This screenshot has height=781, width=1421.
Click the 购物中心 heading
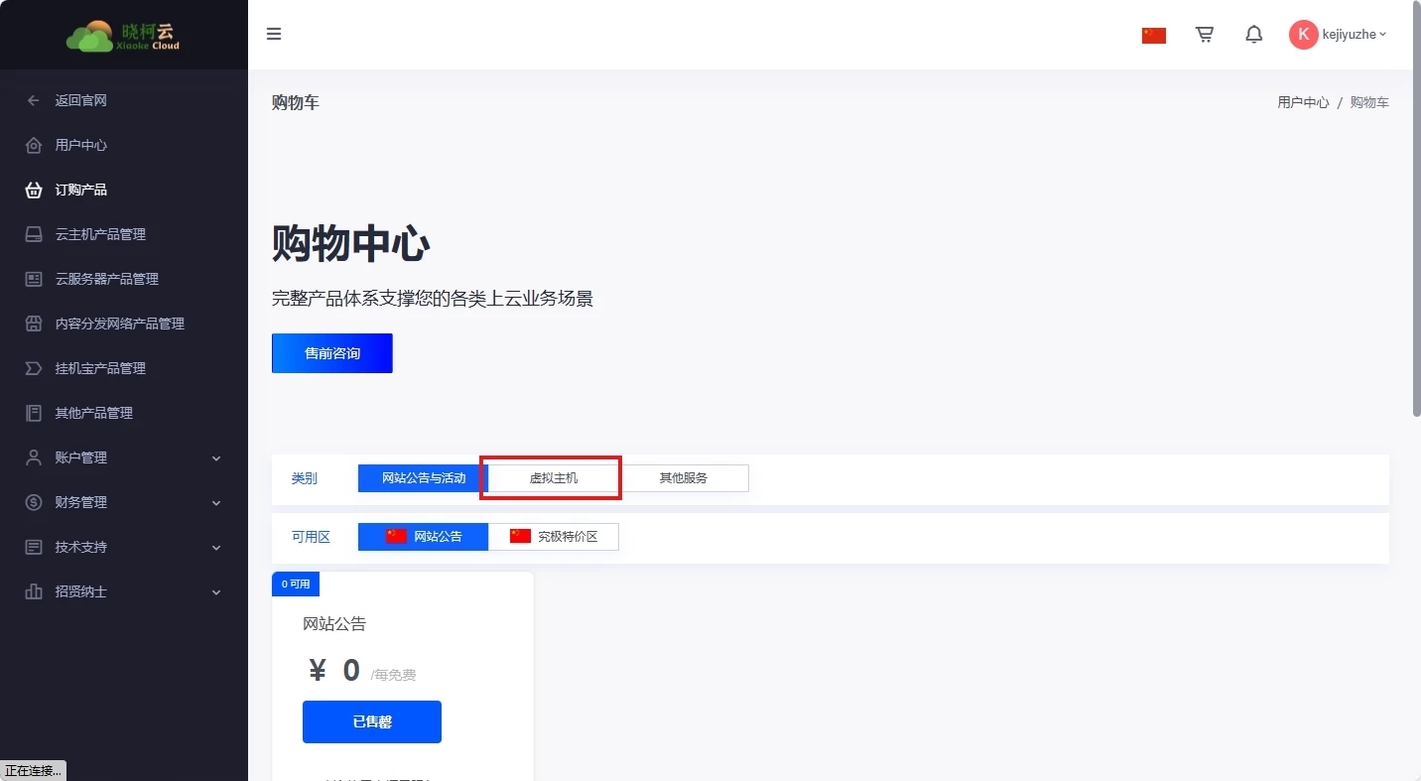click(350, 244)
